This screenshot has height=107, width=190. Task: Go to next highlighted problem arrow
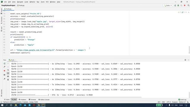[189, 12]
